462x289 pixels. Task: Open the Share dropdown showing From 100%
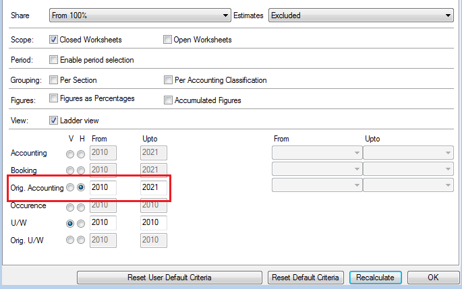140,15
